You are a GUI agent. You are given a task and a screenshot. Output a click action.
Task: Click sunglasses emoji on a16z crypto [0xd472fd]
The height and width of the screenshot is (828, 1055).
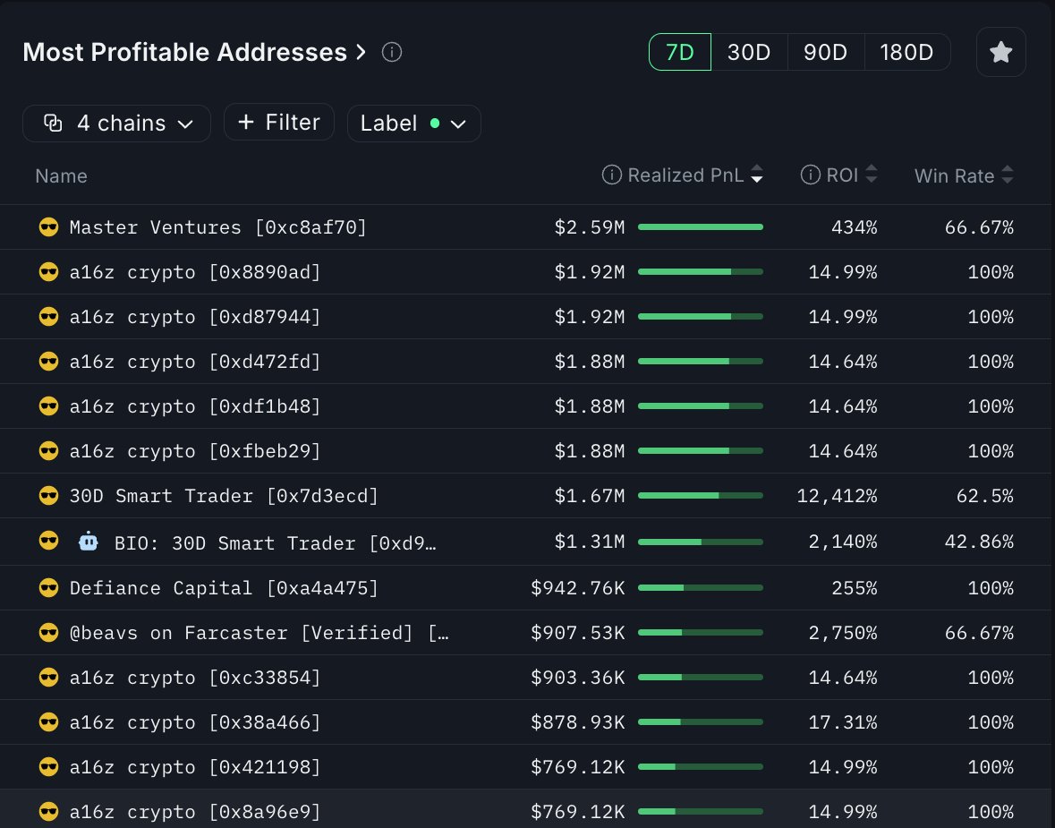coord(48,362)
